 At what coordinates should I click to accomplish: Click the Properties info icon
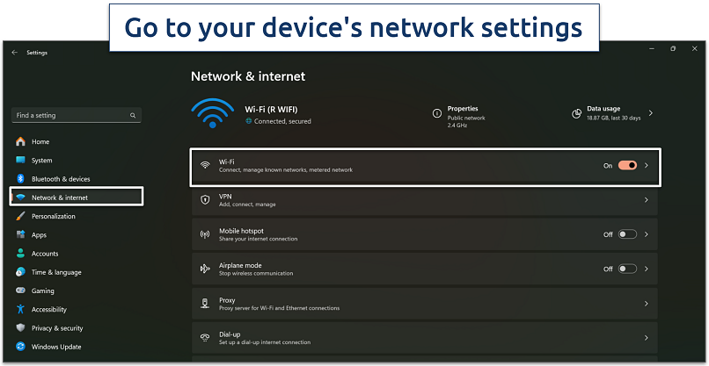(436, 113)
